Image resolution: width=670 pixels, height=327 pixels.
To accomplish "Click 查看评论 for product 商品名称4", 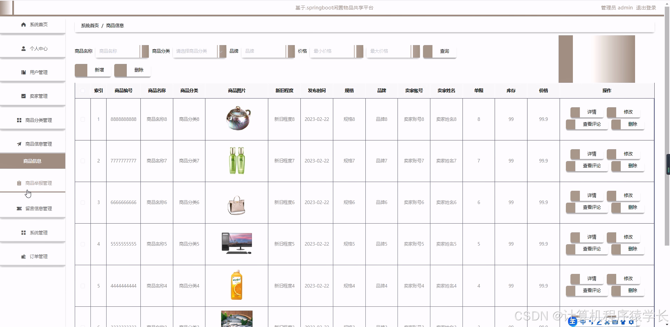I will pyautogui.click(x=587, y=290).
